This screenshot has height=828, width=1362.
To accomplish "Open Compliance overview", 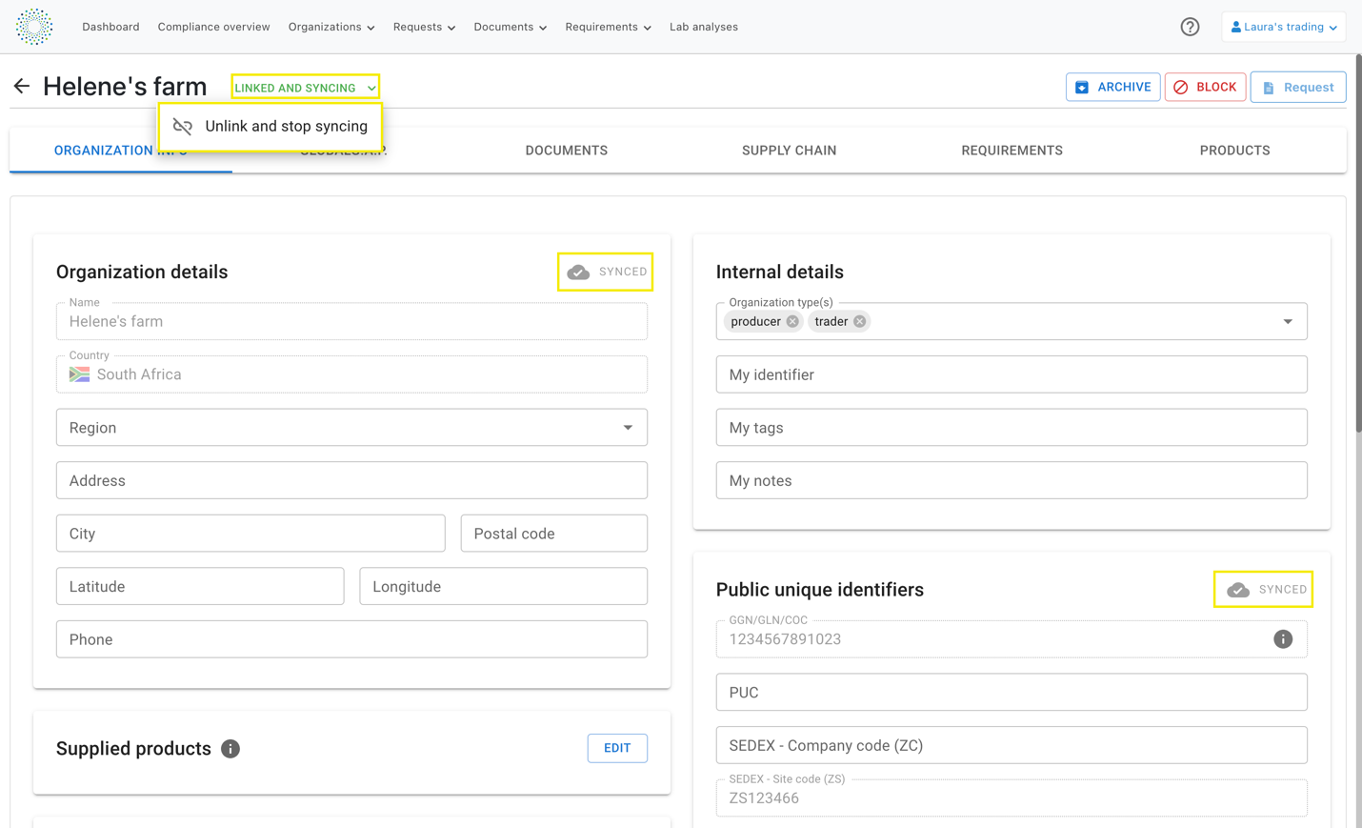I will (213, 27).
